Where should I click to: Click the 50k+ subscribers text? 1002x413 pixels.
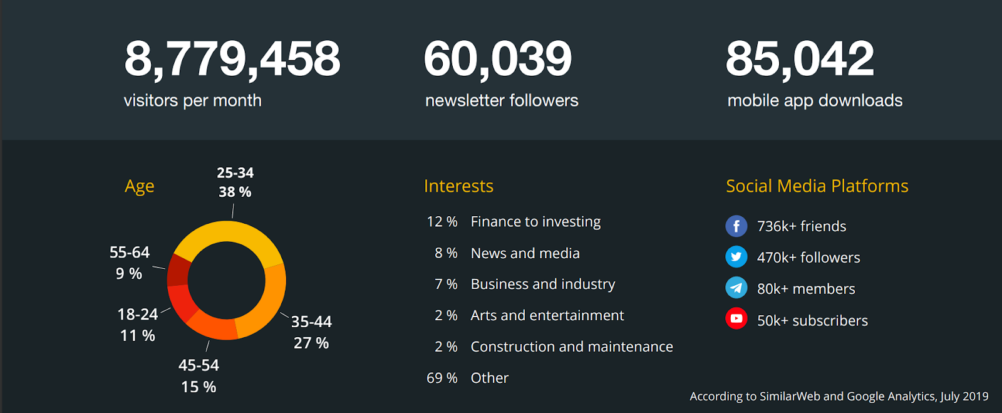pyautogui.click(x=812, y=320)
